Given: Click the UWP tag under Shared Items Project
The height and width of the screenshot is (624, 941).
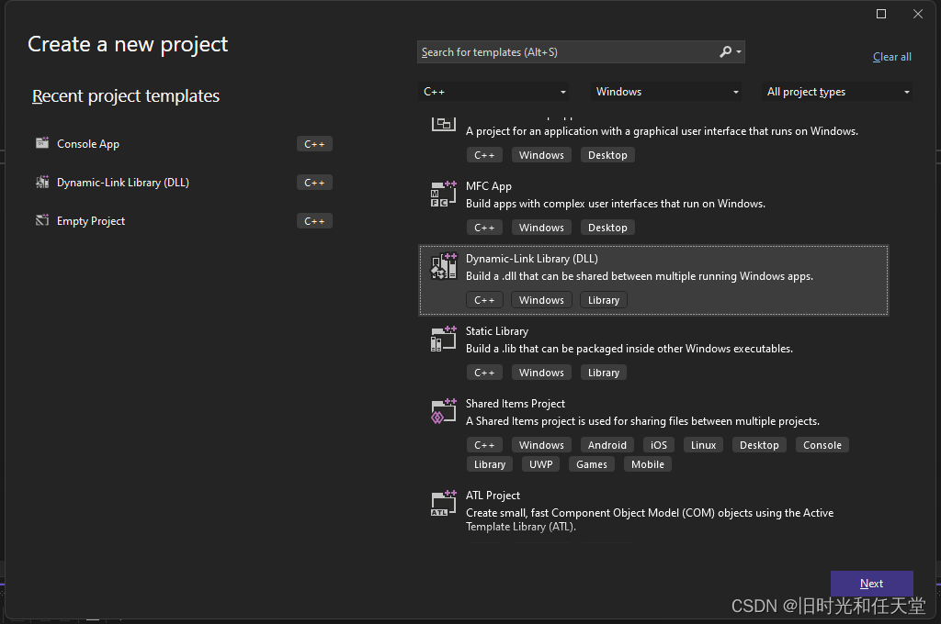Looking at the screenshot, I should (540, 464).
